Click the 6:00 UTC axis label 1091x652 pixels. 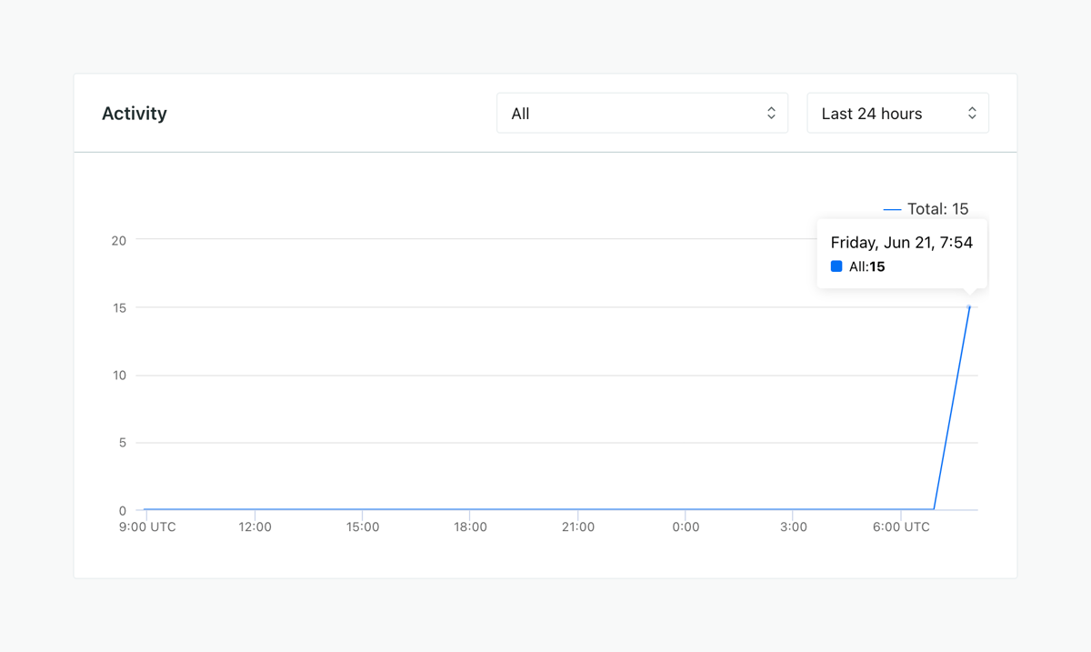click(901, 526)
